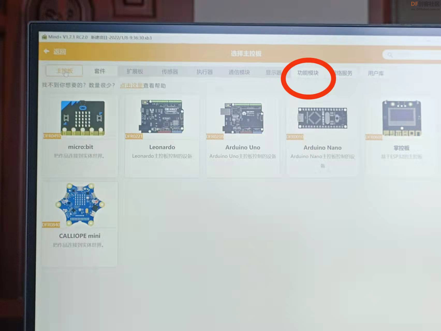Screen dimensions: 441x331
Task: Click the DFR0497 product tag
Action: [x=52, y=136]
